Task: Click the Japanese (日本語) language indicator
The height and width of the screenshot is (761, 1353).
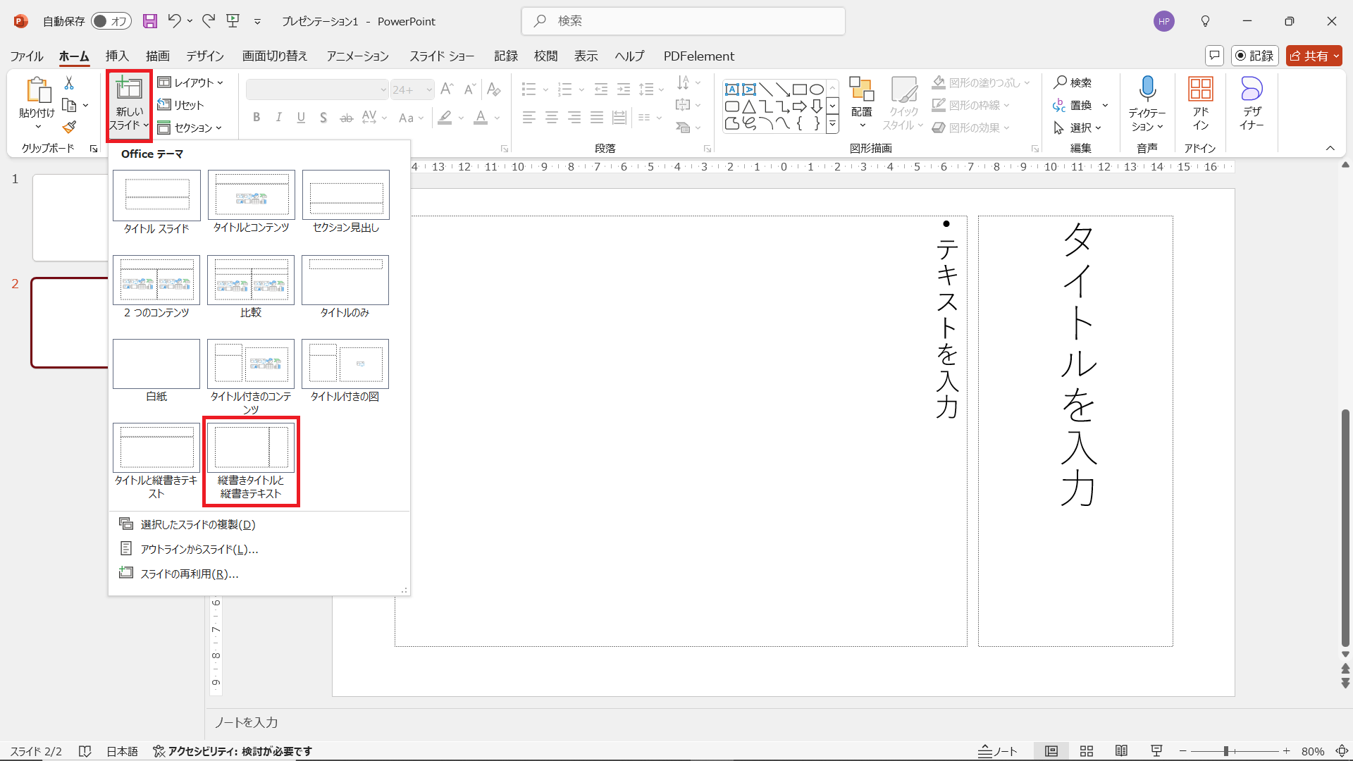Action: tap(122, 751)
